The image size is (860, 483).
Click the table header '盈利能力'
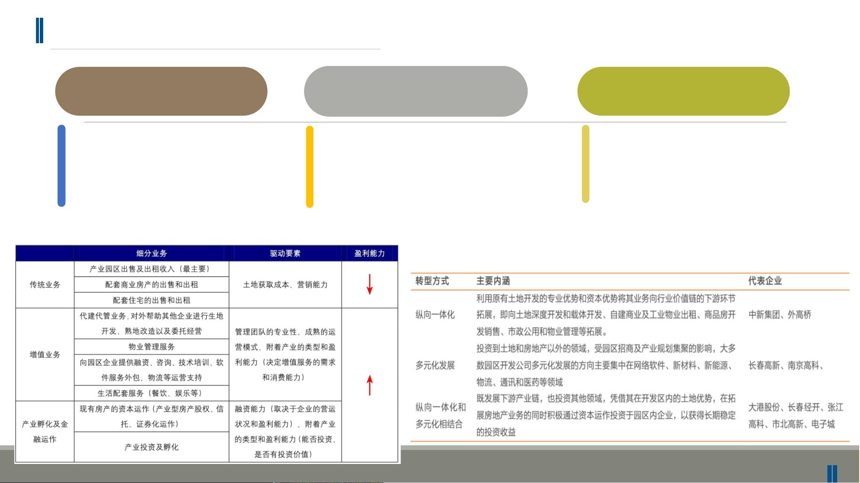370,253
